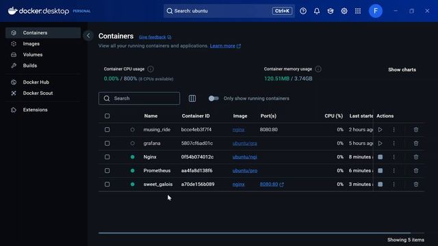
Task: Delete the musing_ride container
Action: click(x=416, y=130)
